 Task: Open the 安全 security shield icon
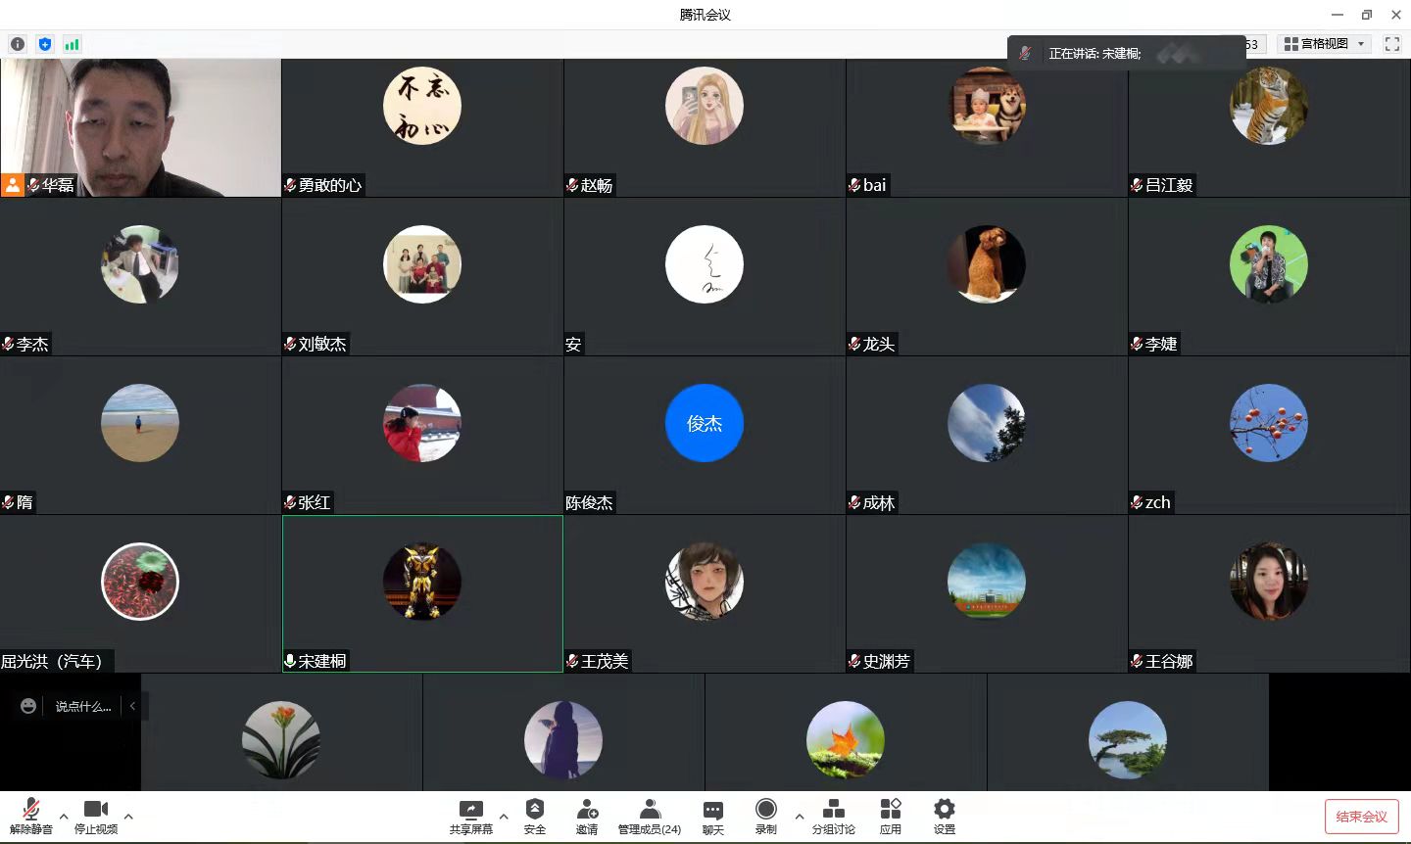point(535,815)
